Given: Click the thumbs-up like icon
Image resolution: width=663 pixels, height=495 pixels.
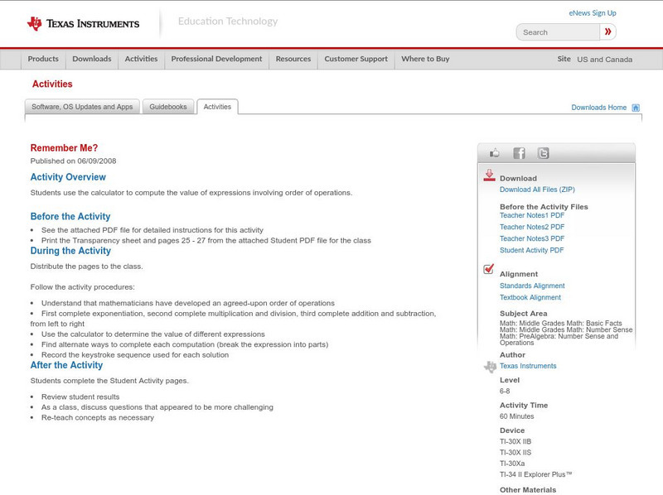Looking at the screenshot, I should click(x=495, y=152).
